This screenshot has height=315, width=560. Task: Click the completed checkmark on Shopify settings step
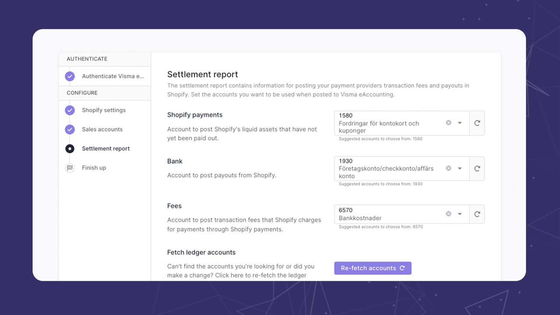pyautogui.click(x=70, y=110)
